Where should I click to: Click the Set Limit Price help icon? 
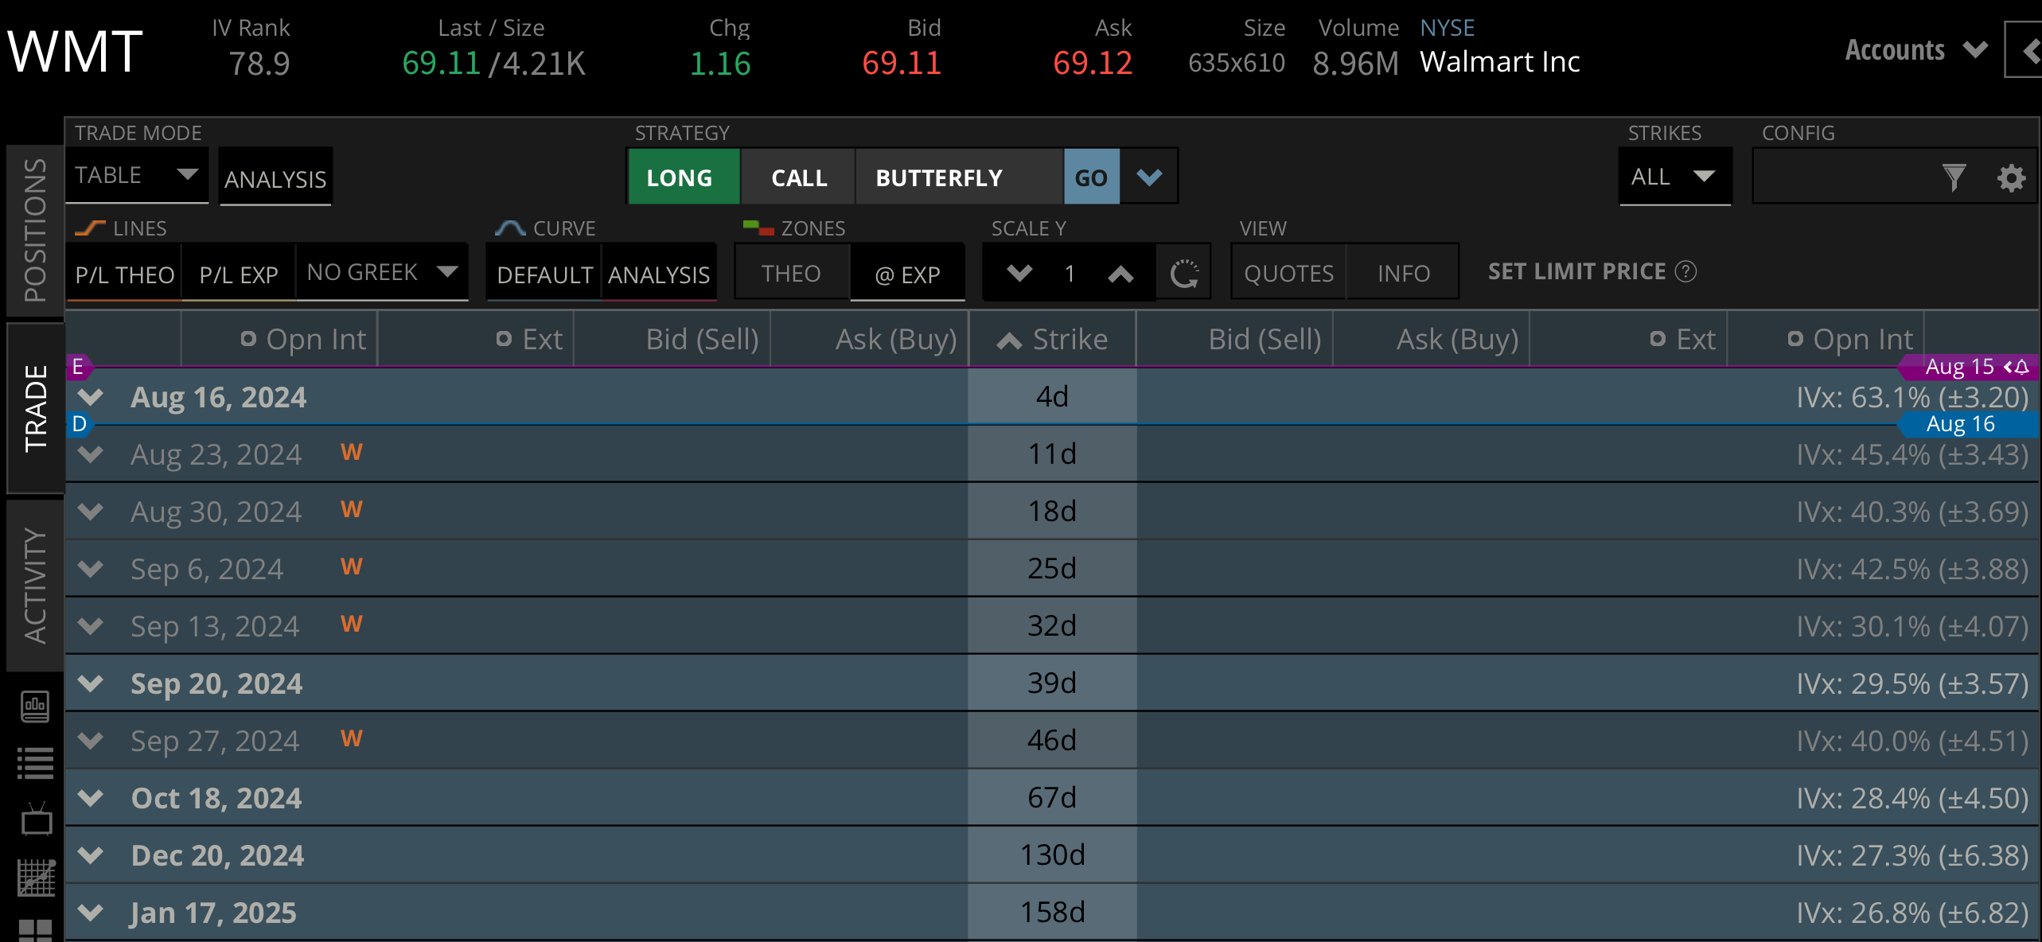pyautogui.click(x=1685, y=271)
